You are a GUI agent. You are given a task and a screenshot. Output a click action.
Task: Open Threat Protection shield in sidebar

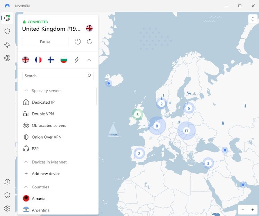[7, 31]
